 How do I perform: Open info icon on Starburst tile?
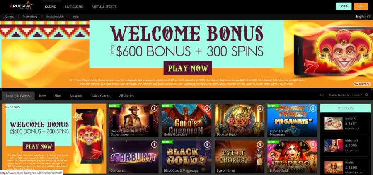155,145
